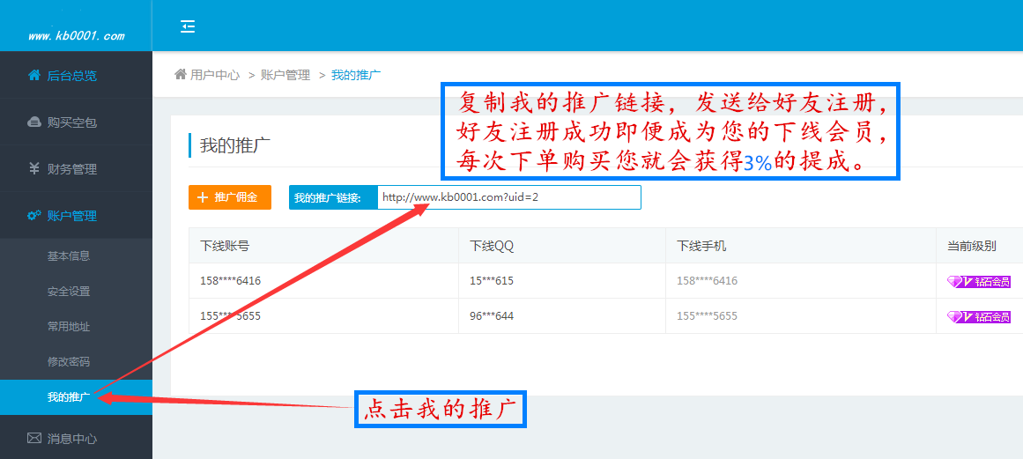Click the diamond member badge for 158****6416

[x=978, y=282]
